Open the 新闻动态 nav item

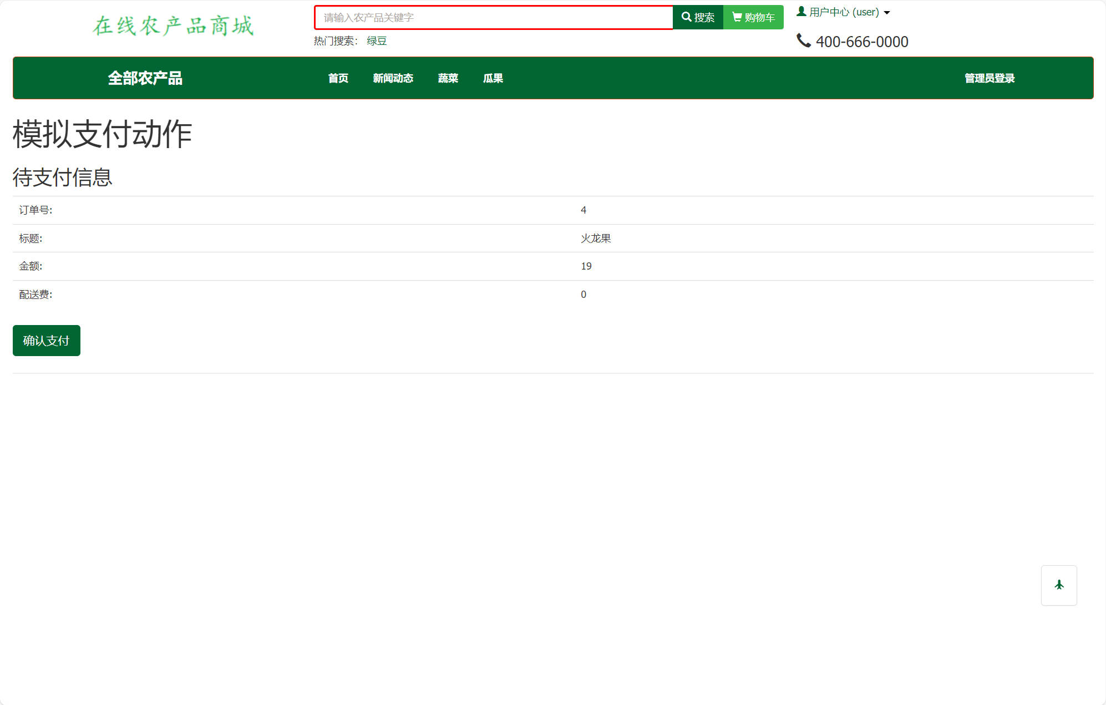click(x=393, y=78)
